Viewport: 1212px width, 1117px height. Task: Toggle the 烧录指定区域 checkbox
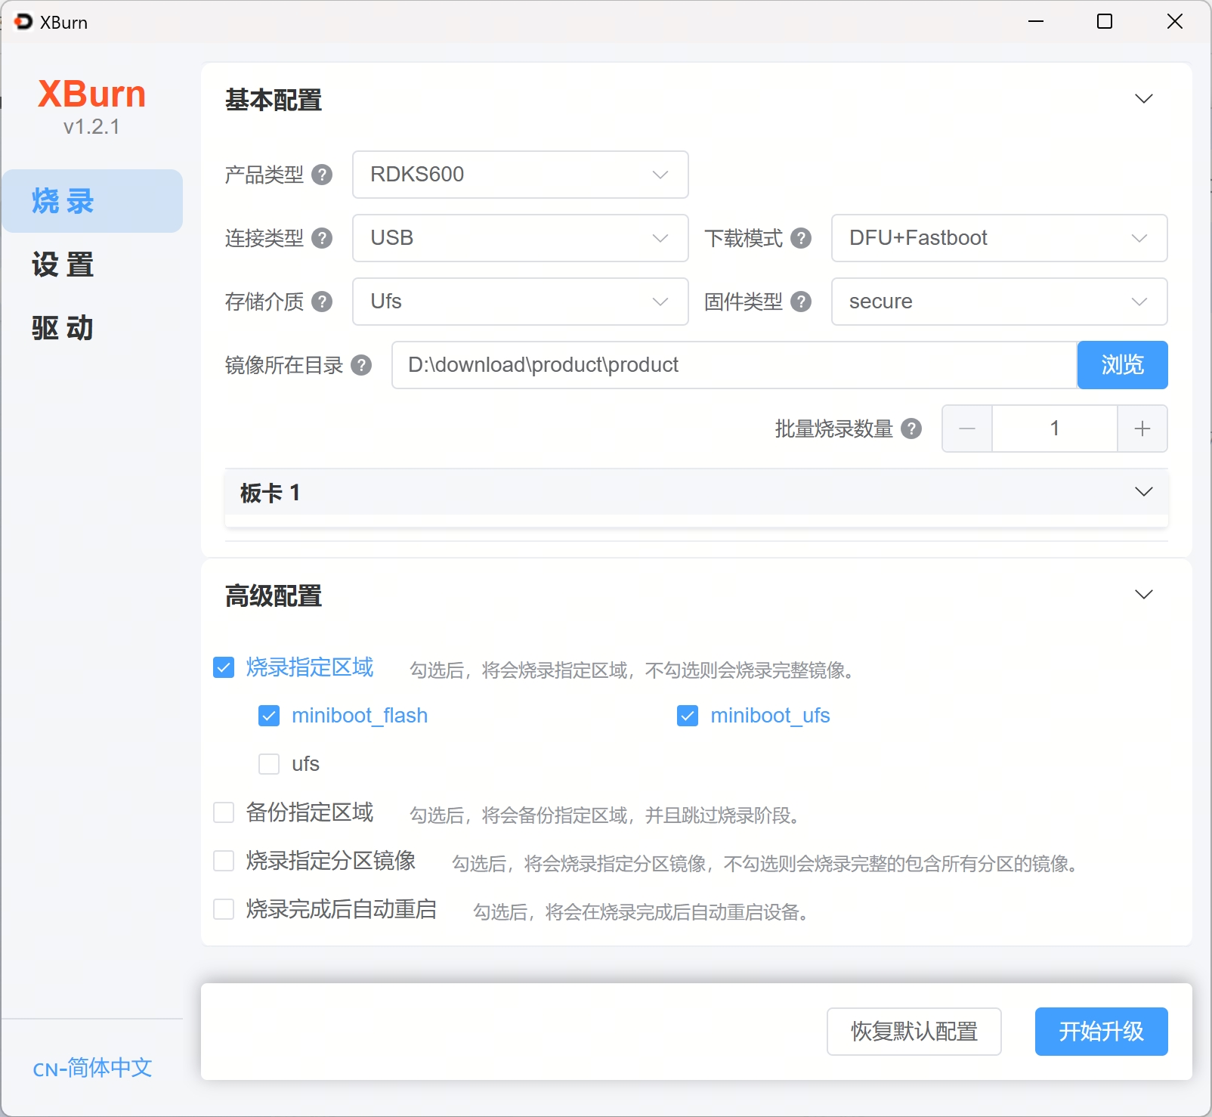[224, 667]
